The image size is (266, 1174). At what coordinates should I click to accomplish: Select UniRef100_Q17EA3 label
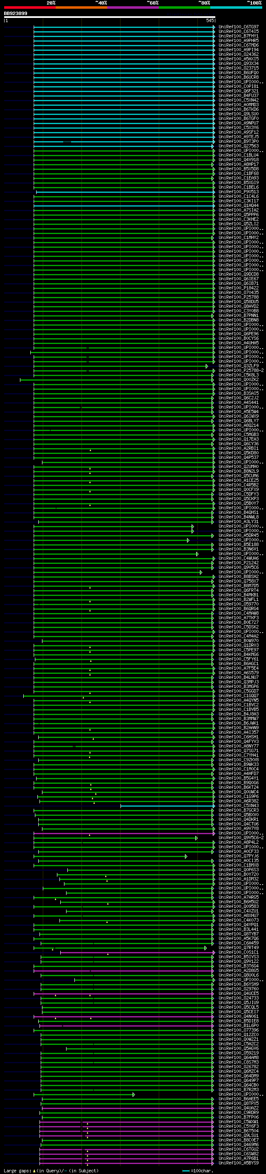[x=238, y=439]
